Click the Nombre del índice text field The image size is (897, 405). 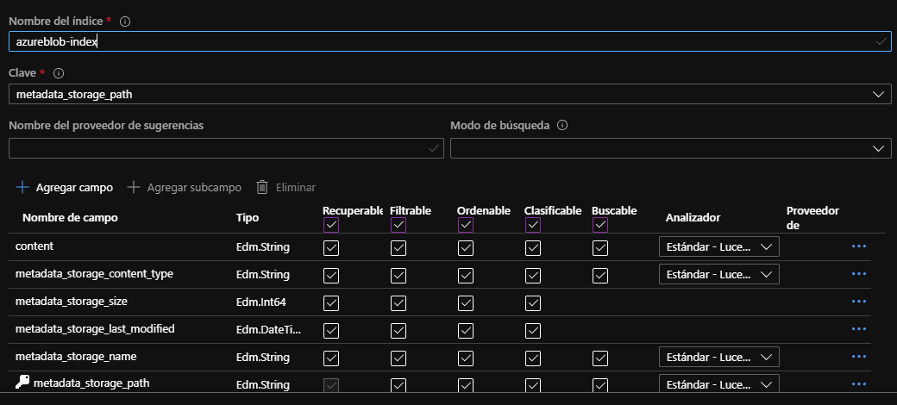[449, 41]
